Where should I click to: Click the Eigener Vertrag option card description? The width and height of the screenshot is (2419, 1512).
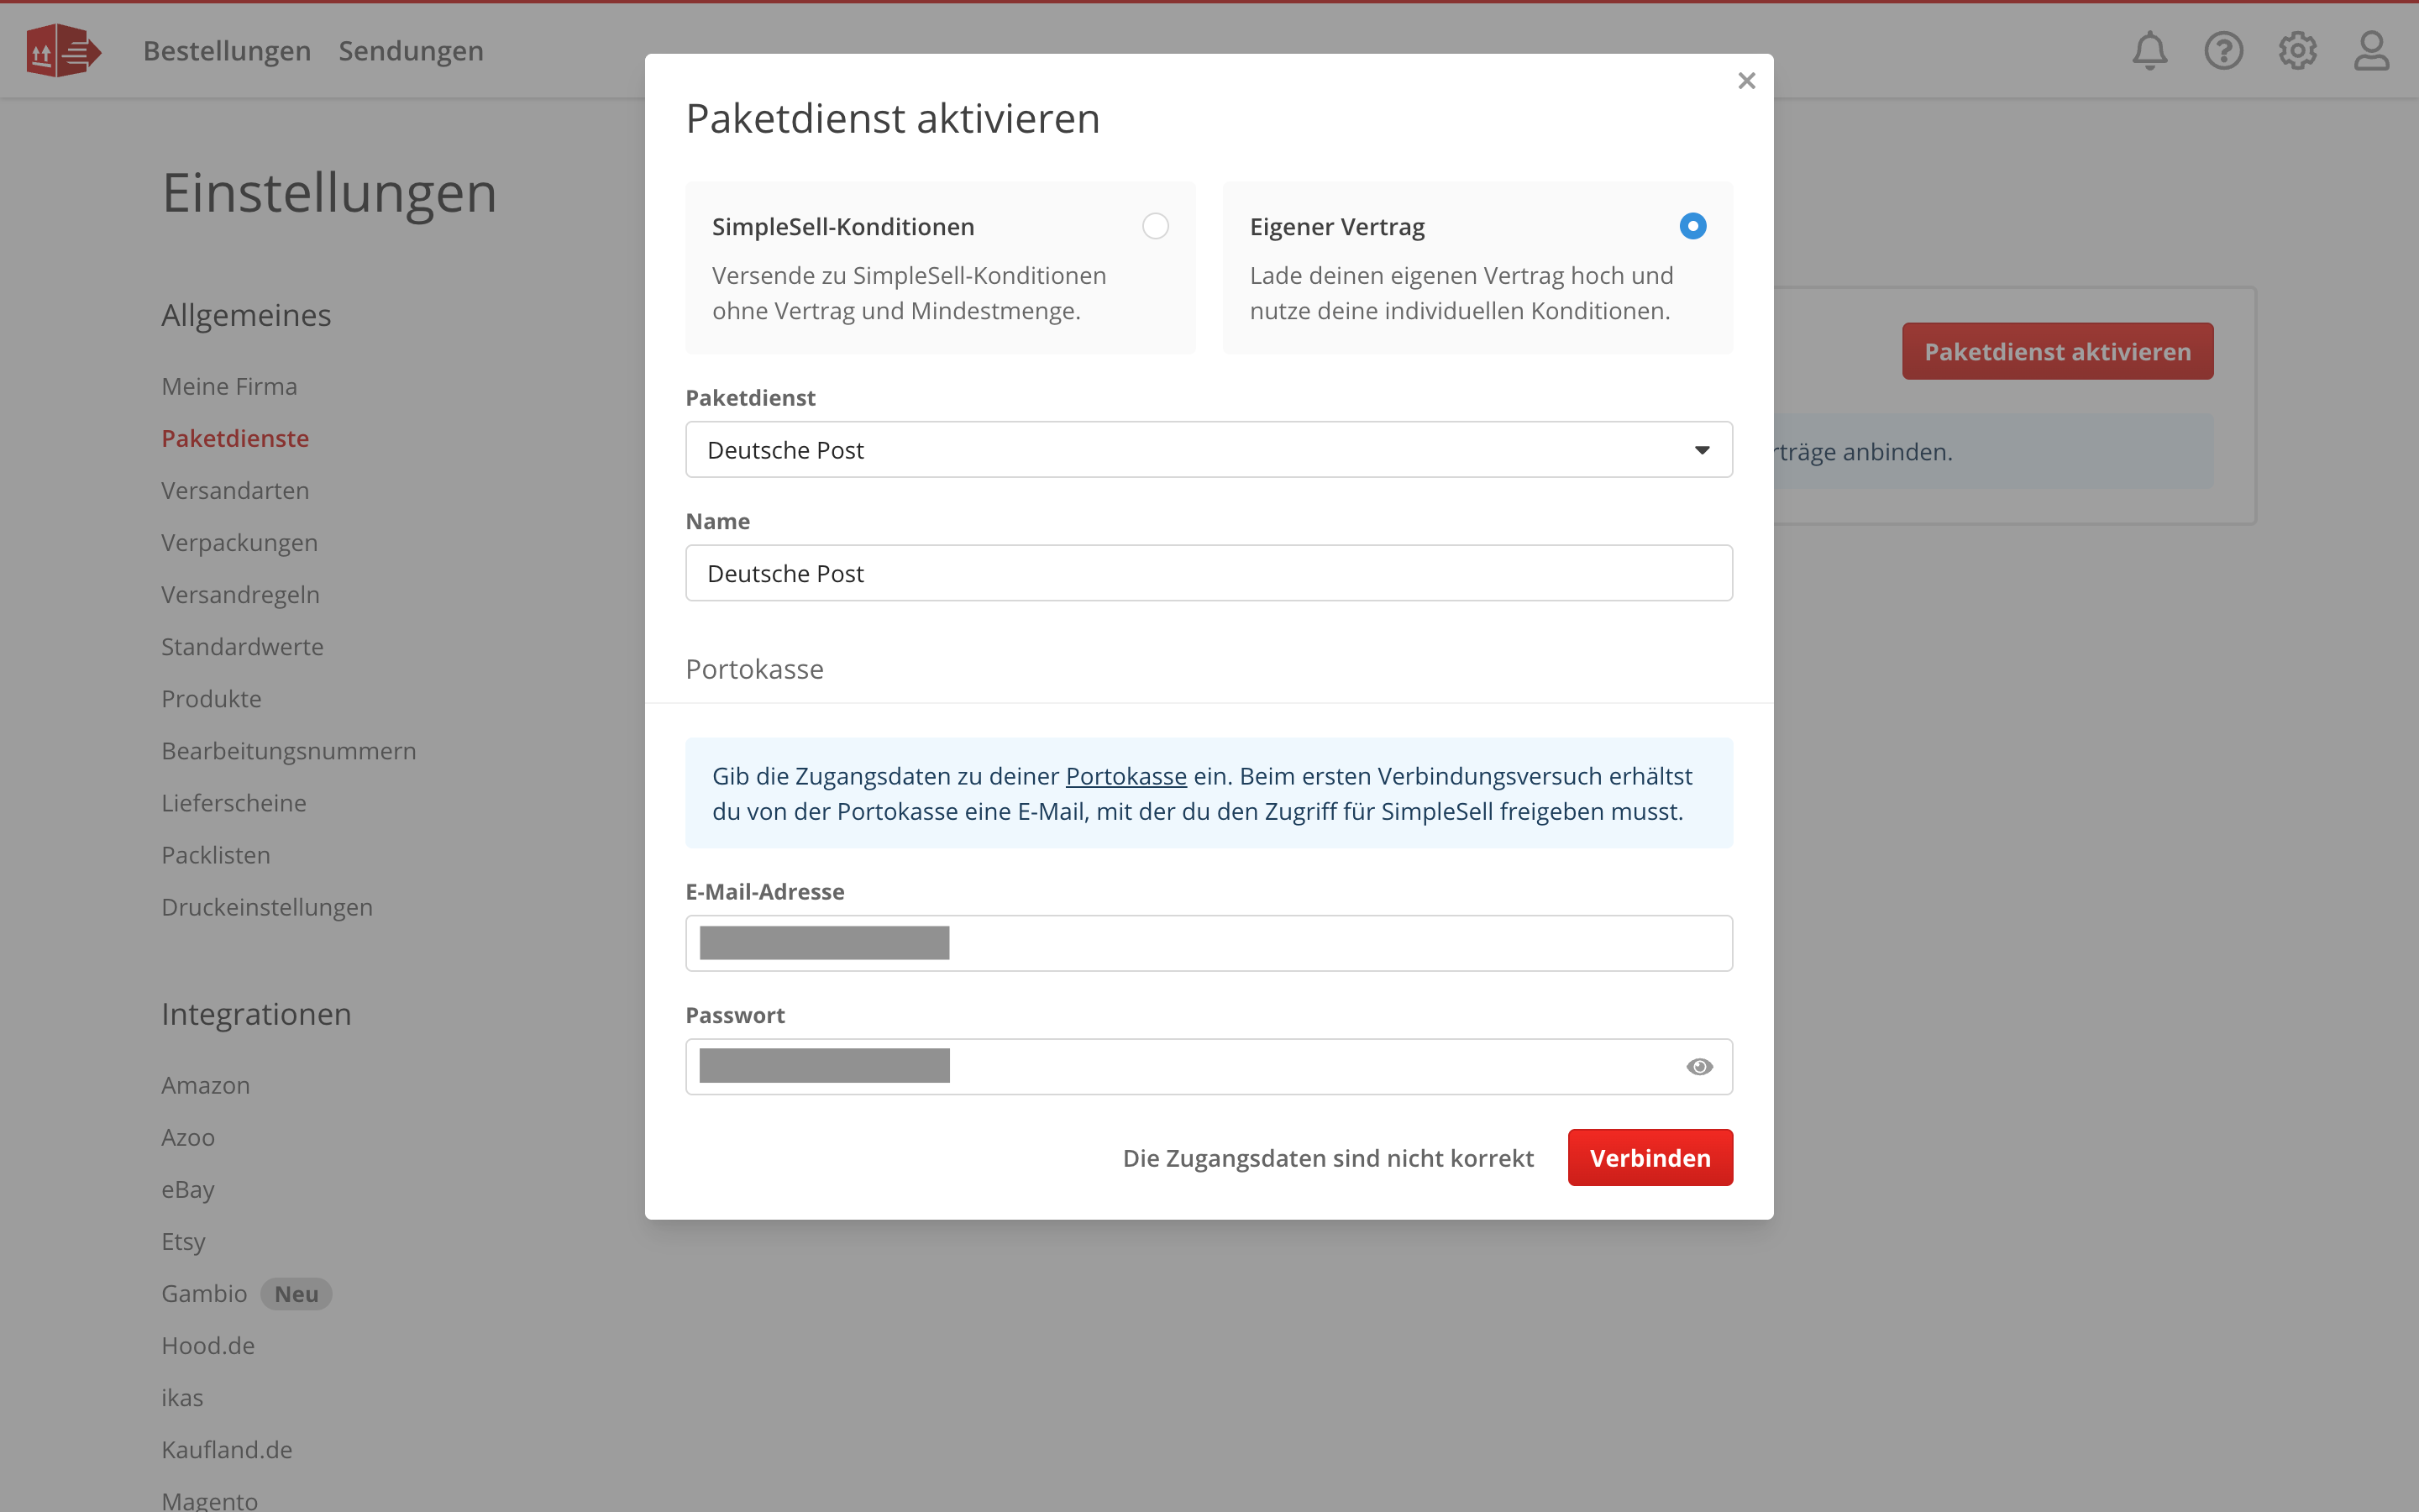1461,293
